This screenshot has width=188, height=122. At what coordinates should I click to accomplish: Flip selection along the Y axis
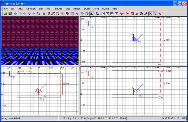(25, 14)
